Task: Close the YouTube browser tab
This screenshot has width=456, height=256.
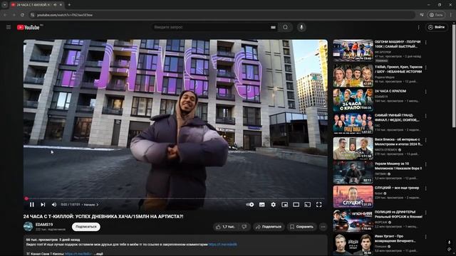Action: click(x=61, y=5)
